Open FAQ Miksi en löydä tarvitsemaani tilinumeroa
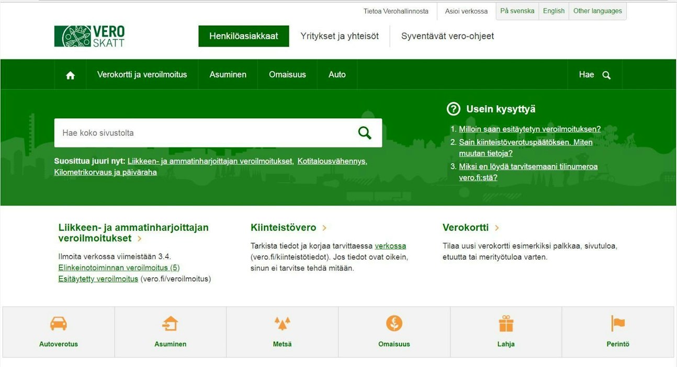The image size is (677, 367). pyautogui.click(x=528, y=172)
